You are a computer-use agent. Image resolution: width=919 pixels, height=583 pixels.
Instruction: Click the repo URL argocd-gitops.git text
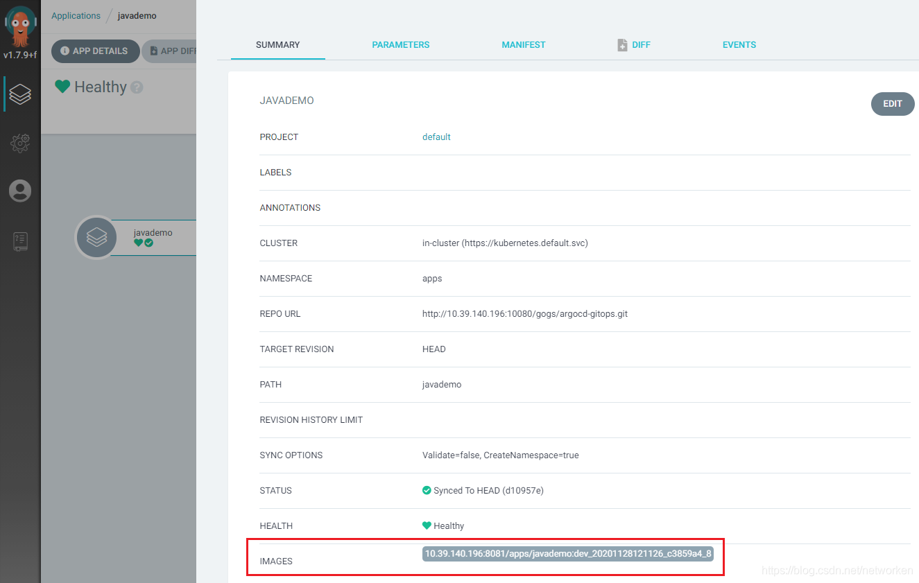525,313
